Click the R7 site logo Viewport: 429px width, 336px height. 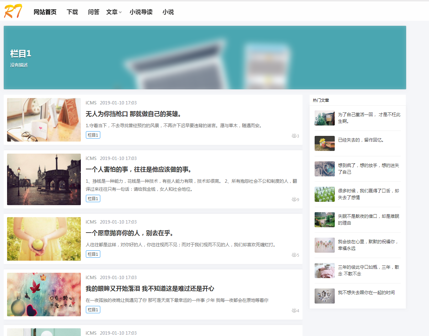tap(13, 11)
